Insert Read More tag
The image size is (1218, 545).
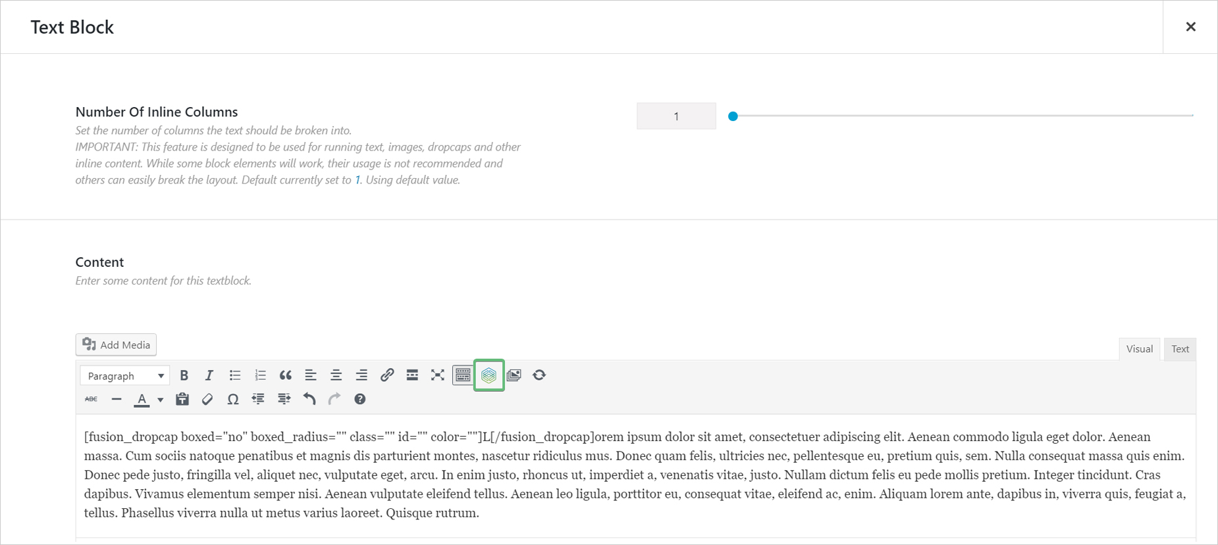point(412,375)
